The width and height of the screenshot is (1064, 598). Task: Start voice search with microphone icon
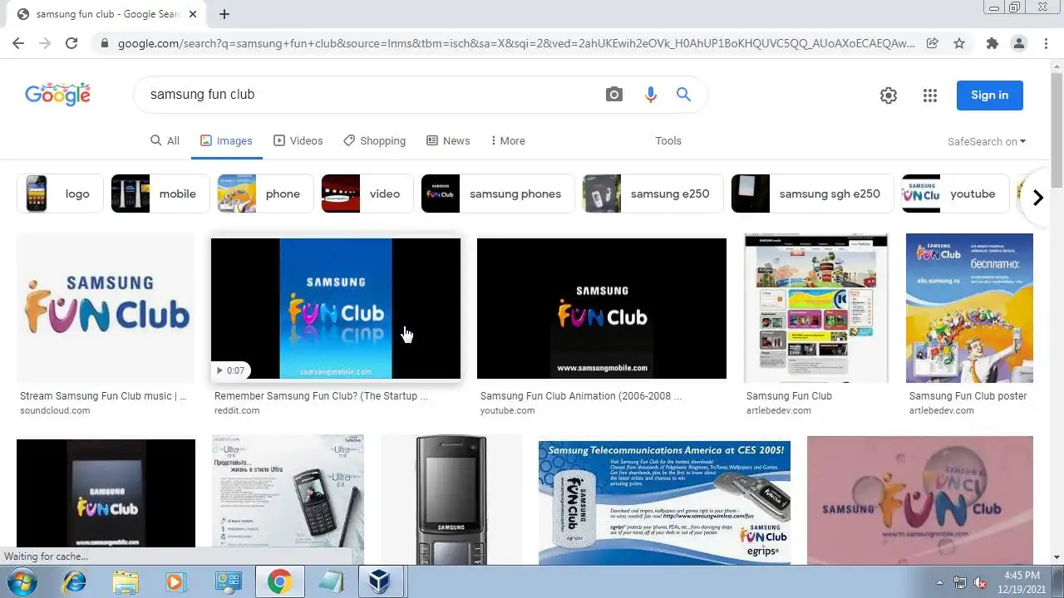(x=651, y=95)
